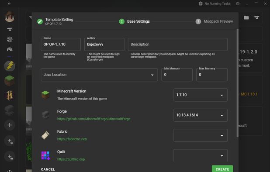
Task: Click the MC 1.18.1 label in the background
Action: click(x=249, y=94)
